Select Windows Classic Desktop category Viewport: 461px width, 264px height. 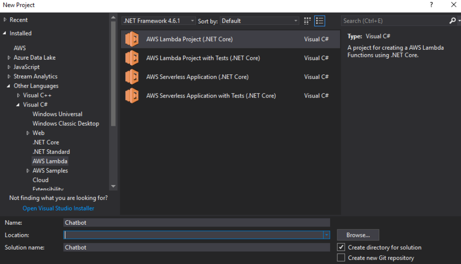[x=66, y=124]
